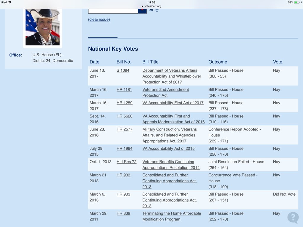Click the National Key Votes heading
The height and width of the screenshot is (227, 303).
[113, 49]
